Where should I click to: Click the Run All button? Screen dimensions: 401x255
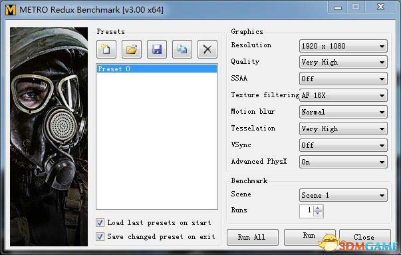(253, 237)
